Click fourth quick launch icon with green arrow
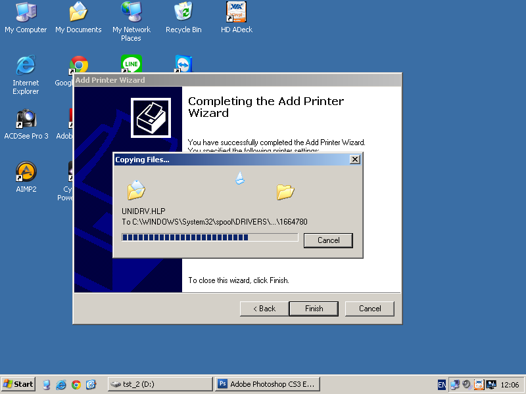This screenshot has height=394, width=526. point(91,384)
